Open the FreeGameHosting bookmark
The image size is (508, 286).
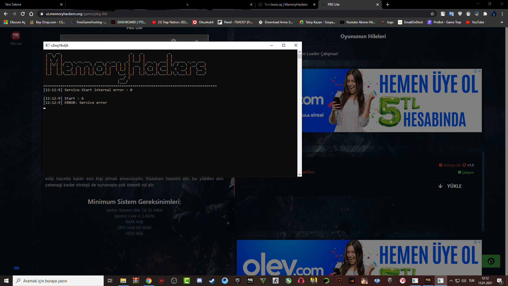[x=88, y=22]
